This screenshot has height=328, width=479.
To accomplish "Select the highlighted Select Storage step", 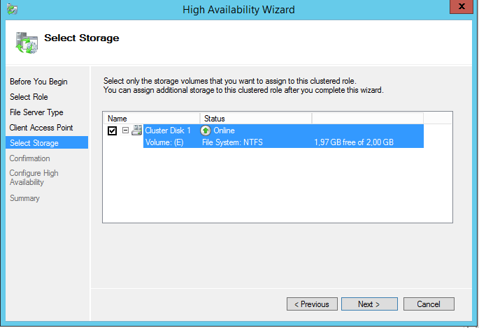I will point(34,143).
